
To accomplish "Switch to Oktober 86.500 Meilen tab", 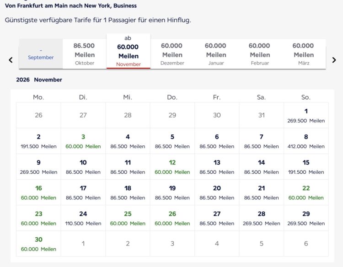I will click(85, 54).
